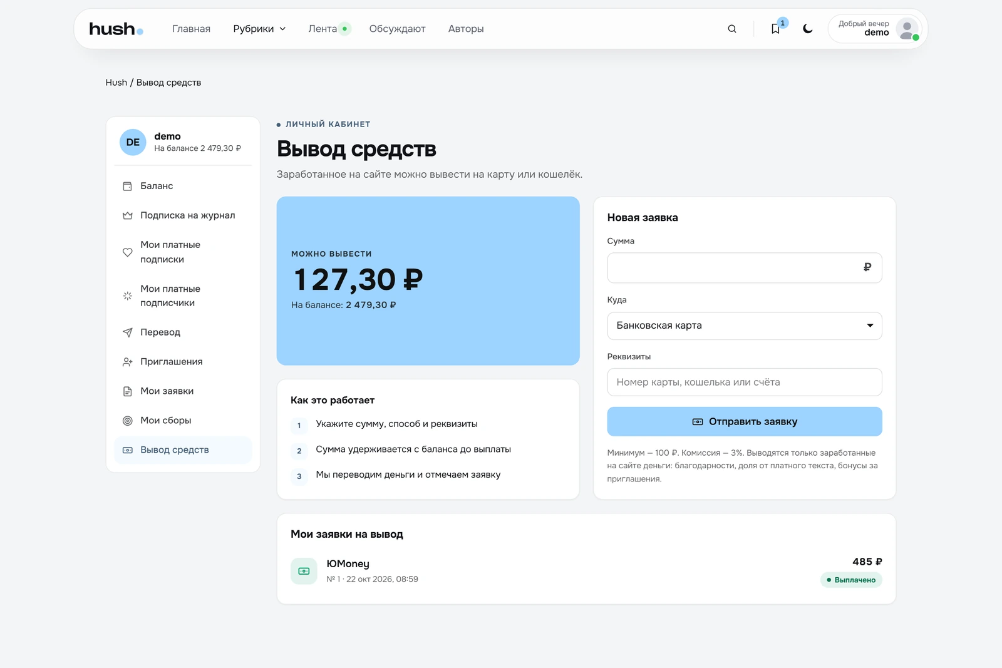Open Баланс in sidebar menu

coord(183,186)
